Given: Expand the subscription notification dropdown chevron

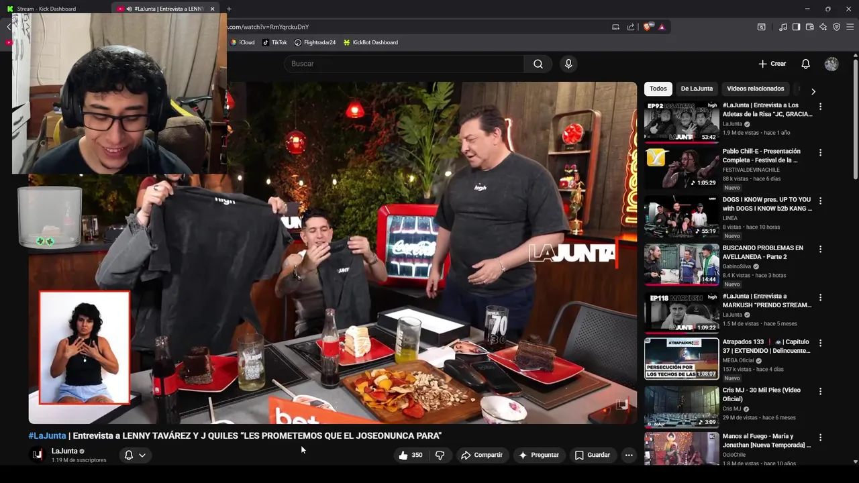Looking at the screenshot, I should coord(142,455).
